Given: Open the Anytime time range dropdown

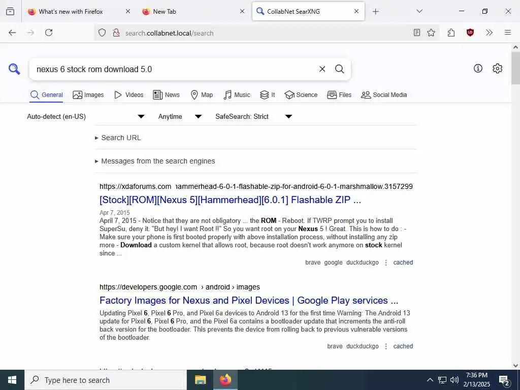Looking at the screenshot, I should tap(180, 116).
